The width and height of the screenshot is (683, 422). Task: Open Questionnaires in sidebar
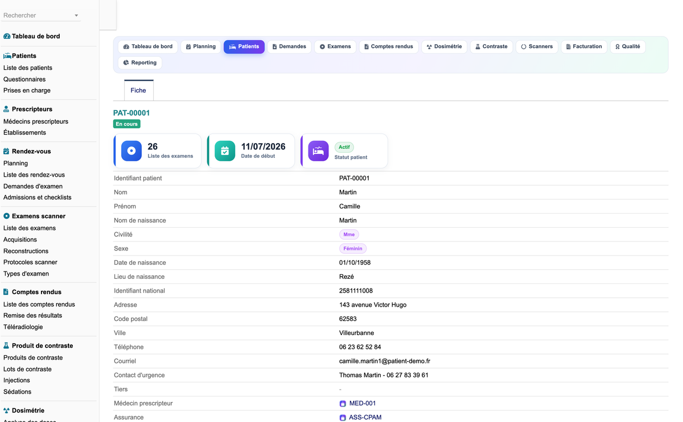24,80
